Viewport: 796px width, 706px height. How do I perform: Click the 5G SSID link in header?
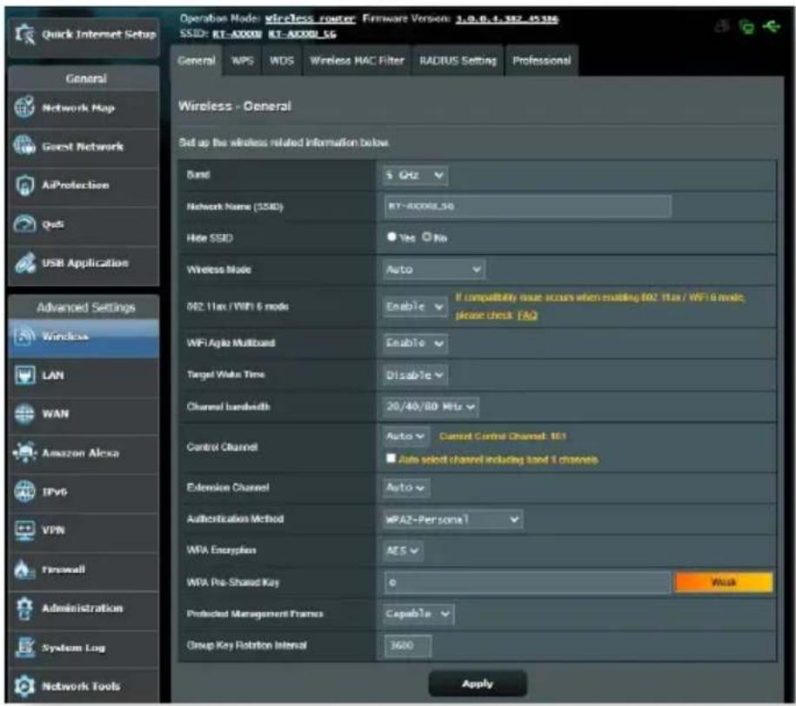coord(302,34)
